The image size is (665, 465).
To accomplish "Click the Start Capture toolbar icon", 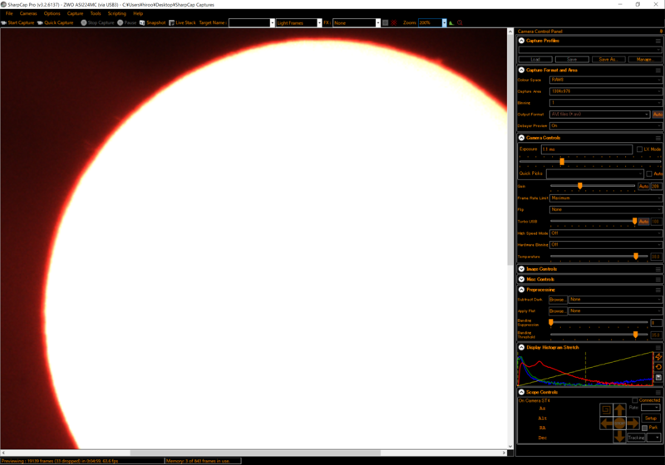I will 4,23.
